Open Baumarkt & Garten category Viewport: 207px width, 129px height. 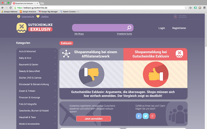29,64
